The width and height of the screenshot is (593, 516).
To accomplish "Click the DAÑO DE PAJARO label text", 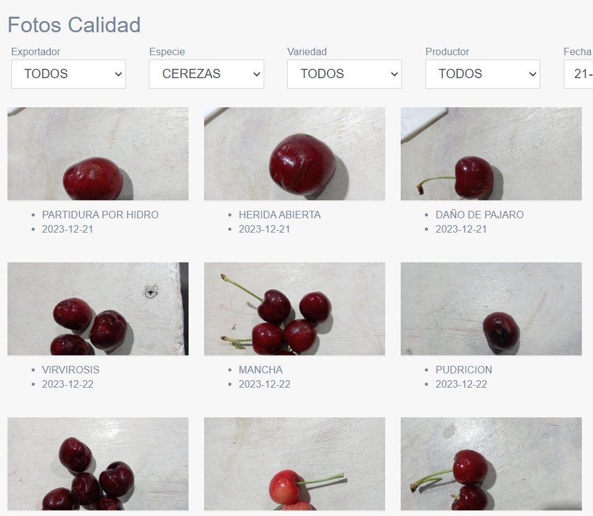I will click(479, 215).
